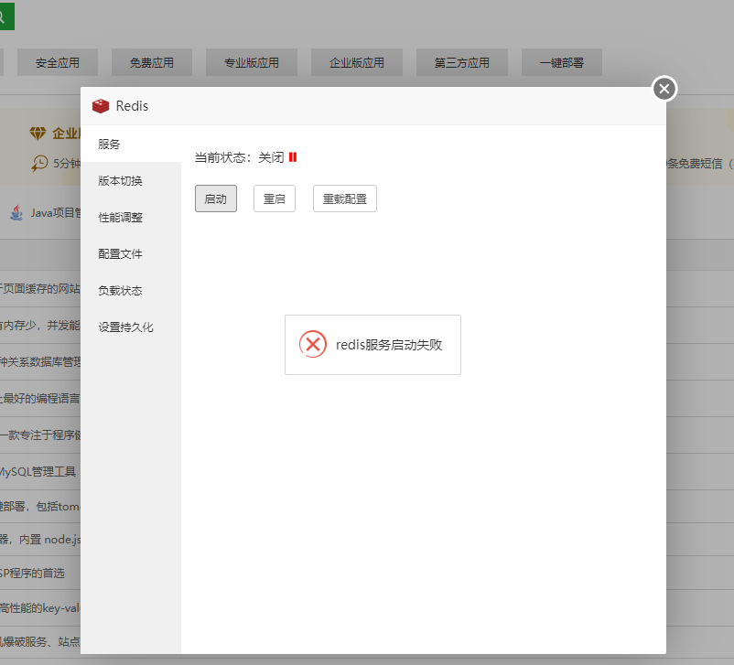Viewport: 734px width, 665px height.
Task: Switch to the 版本切换 tab
Action: click(131, 180)
